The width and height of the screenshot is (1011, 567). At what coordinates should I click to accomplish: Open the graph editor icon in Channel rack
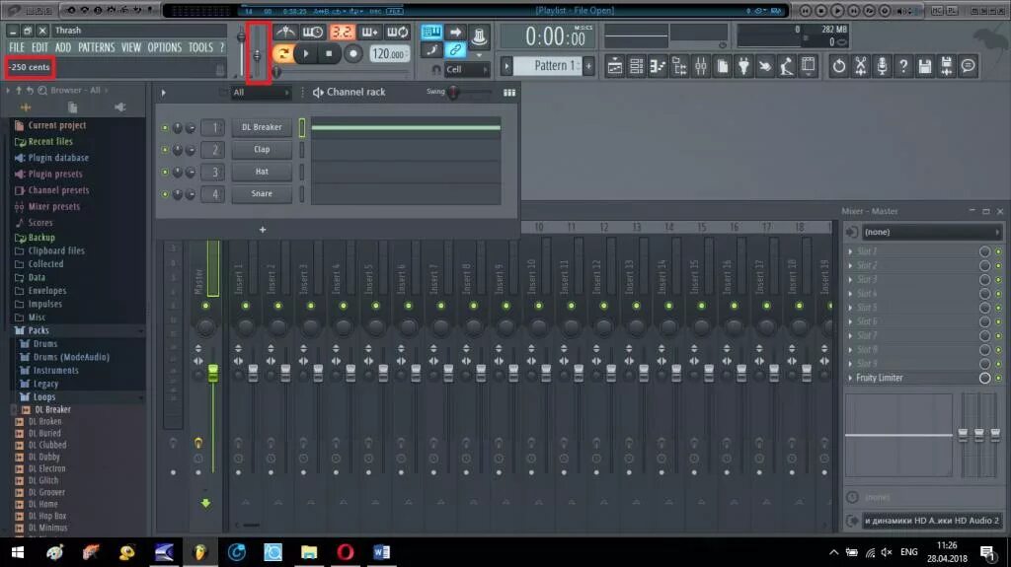click(509, 93)
